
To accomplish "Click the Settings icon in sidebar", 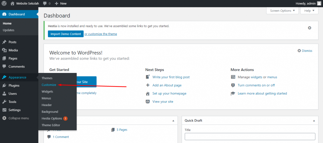I will click(x=4, y=110).
